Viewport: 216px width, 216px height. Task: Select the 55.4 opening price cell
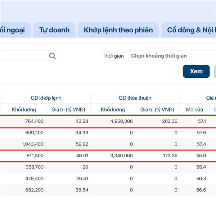(201, 167)
